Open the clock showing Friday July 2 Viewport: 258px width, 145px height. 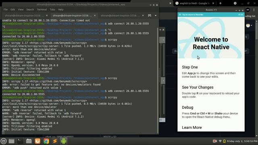(x=242, y=141)
